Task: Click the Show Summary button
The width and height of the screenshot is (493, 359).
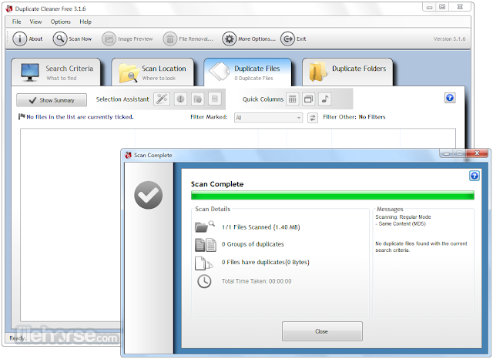Action: coord(52,100)
